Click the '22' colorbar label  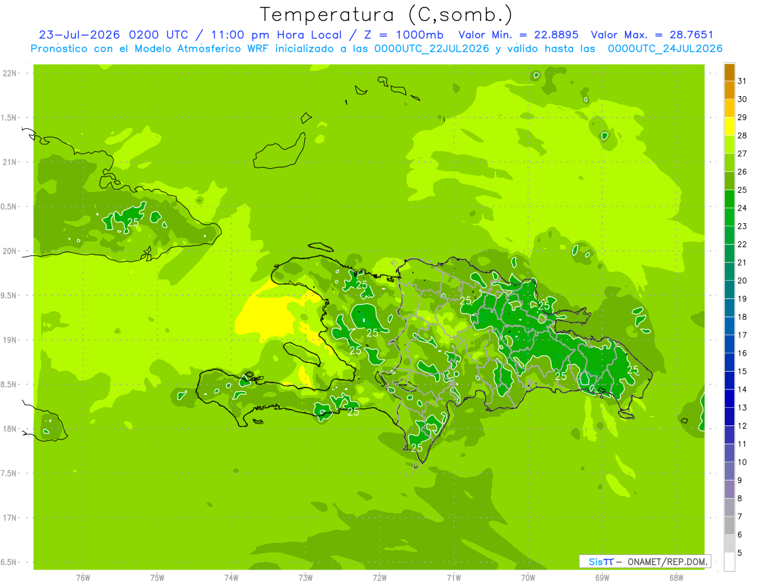pos(743,244)
